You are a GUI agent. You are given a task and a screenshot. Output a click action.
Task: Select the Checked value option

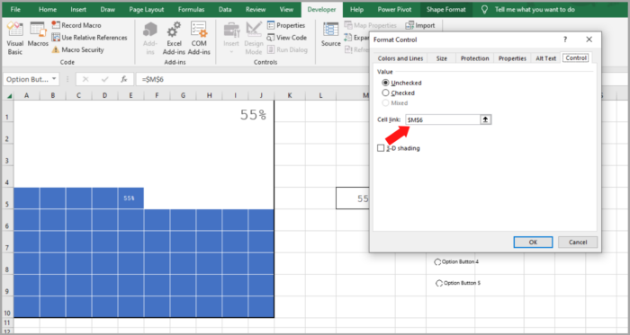tap(398, 93)
